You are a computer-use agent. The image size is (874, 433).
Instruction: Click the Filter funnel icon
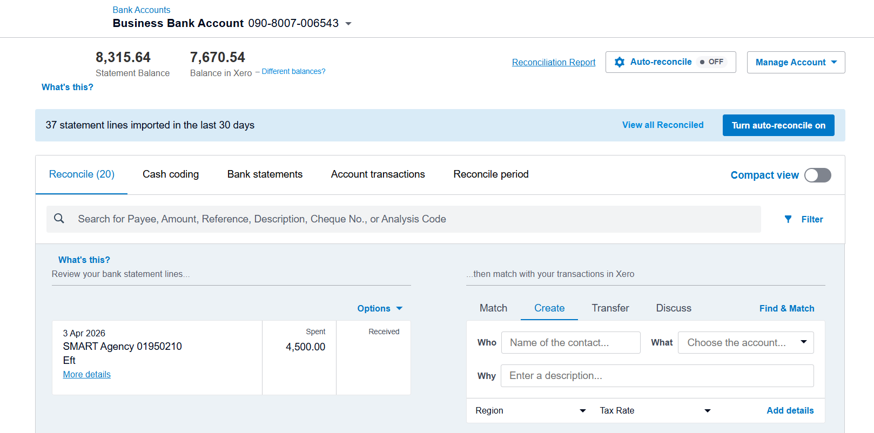tap(788, 219)
